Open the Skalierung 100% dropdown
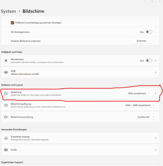Image resolution: width=163 pixels, height=166 pixels. click(x=139, y=93)
